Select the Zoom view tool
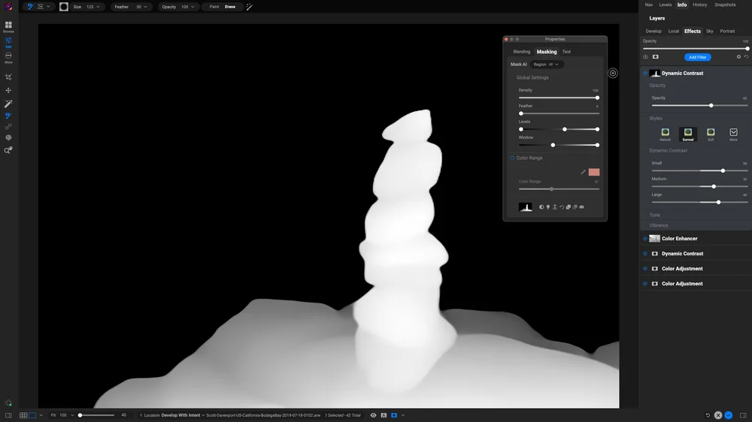This screenshot has width=752, height=422. (x=8, y=150)
